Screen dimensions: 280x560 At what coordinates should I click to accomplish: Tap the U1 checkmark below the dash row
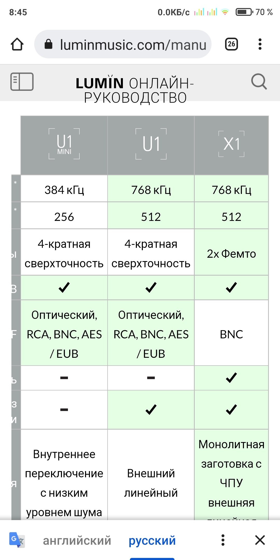pyautogui.click(x=151, y=410)
